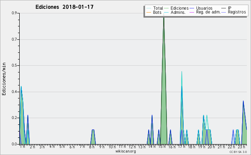Click the "16 h" x-axis label
Image resolution: width=251 pixels, height=155 pixels.
click(x=172, y=147)
